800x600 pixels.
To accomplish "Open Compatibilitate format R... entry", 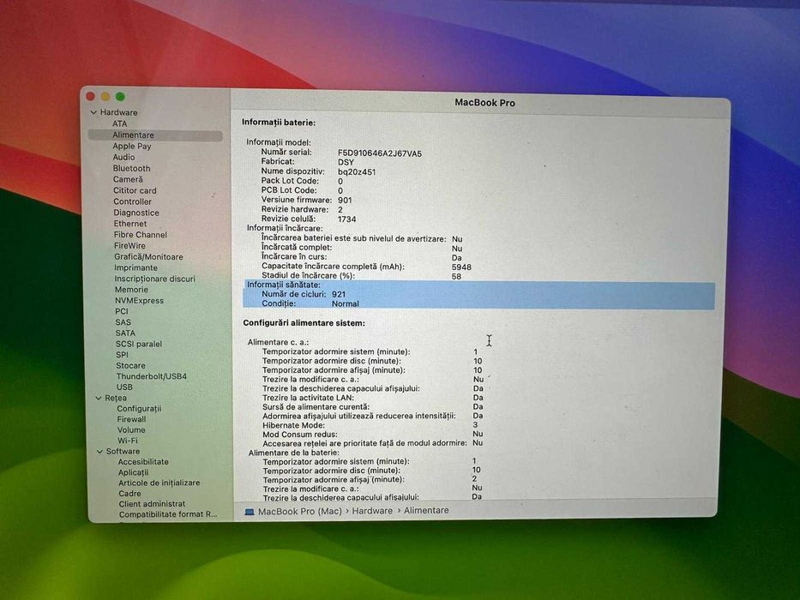I will (168, 514).
